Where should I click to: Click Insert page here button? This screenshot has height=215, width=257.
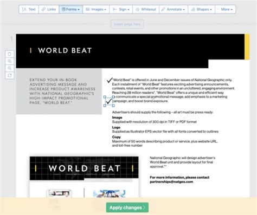(127, 24)
